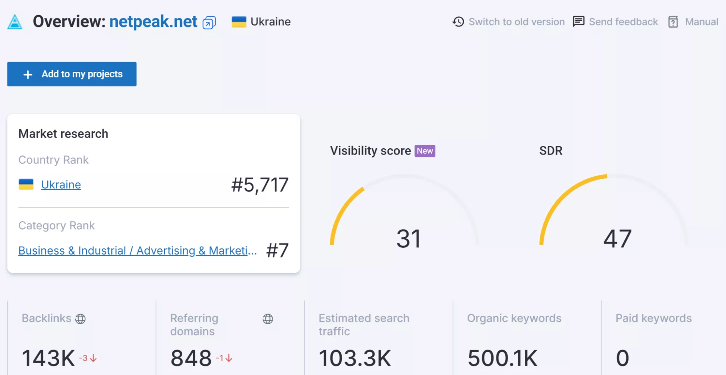Click the Ukraine flag in the header
The width and height of the screenshot is (726, 375).
(239, 22)
